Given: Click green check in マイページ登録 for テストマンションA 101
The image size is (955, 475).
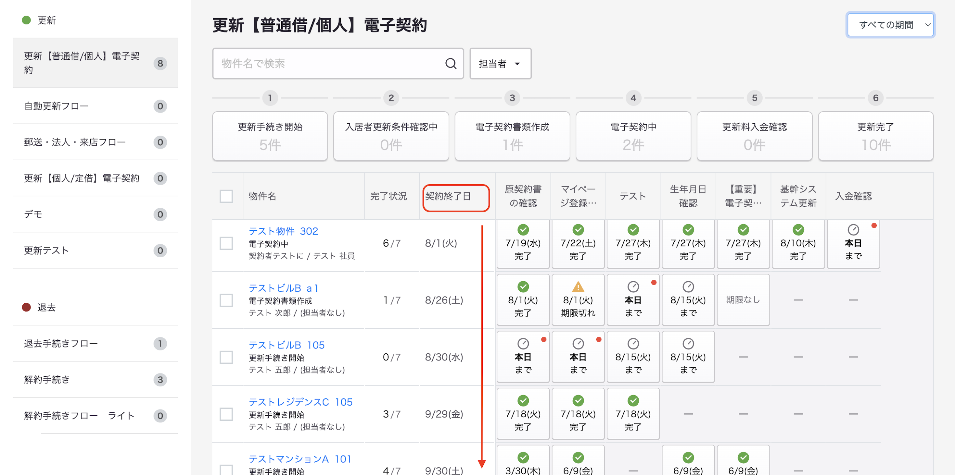Looking at the screenshot, I should (578, 457).
